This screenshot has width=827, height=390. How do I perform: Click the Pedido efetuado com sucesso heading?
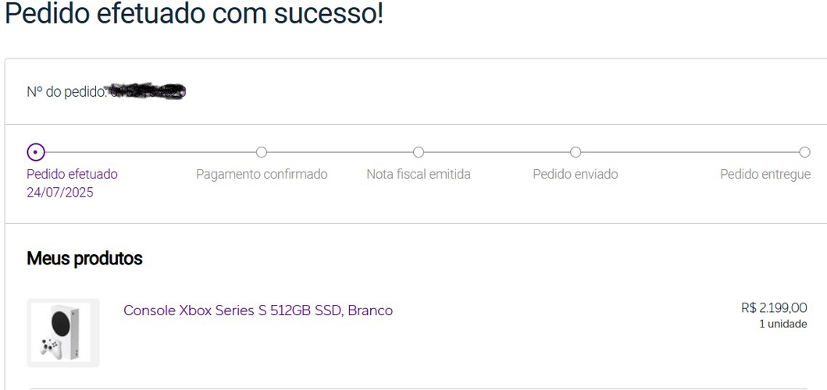pos(194,14)
